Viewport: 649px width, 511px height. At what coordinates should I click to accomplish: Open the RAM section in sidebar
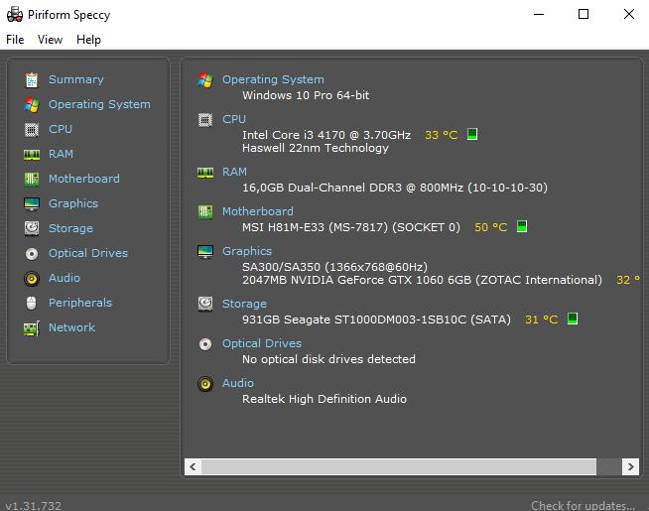pyautogui.click(x=61, y=154)
